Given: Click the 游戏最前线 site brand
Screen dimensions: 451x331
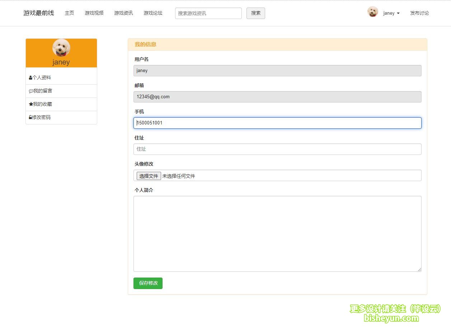Looking at the screenshot, I should (x=39, y=13).
